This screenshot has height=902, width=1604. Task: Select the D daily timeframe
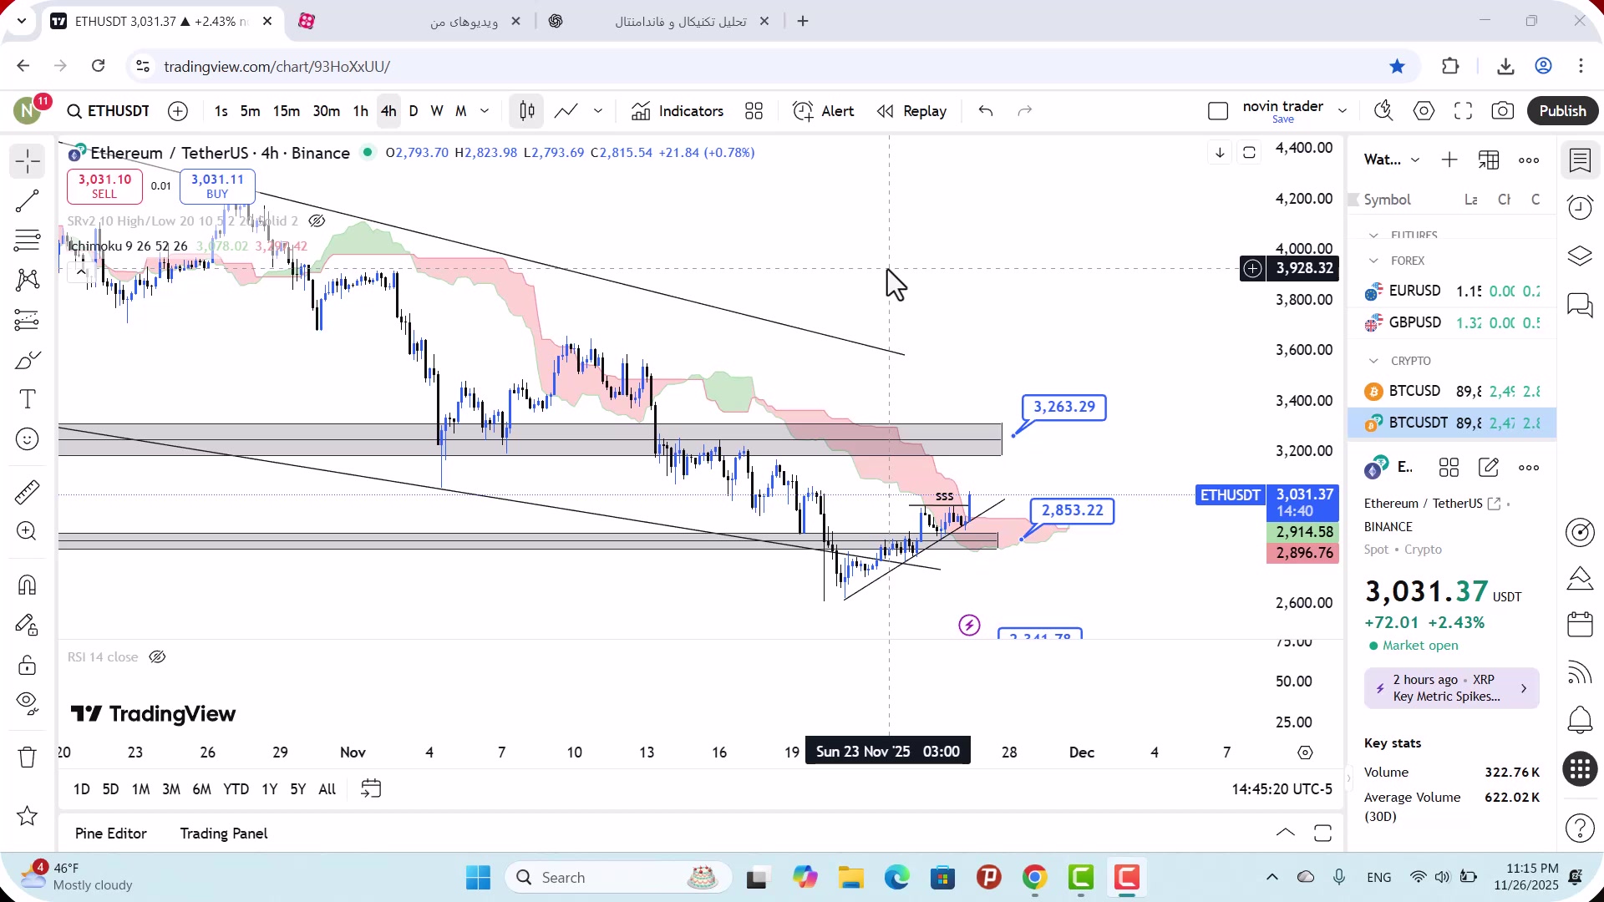[414, 111]
